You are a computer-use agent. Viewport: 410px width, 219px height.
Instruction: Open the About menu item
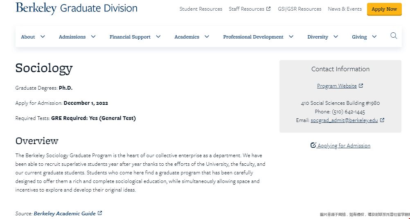(x=28, y=37)
